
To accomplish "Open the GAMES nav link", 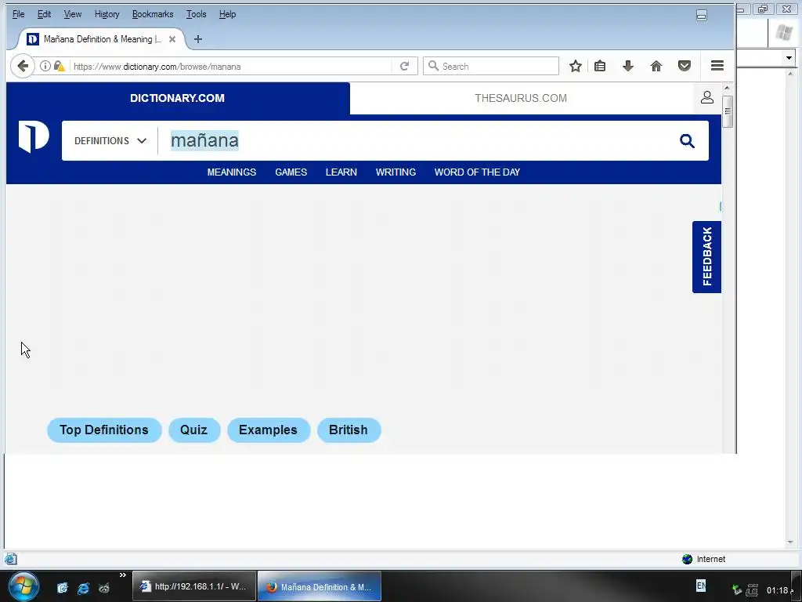I will click(291, 172).
